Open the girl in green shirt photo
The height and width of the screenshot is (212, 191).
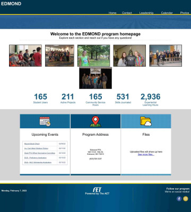point(93,56)
